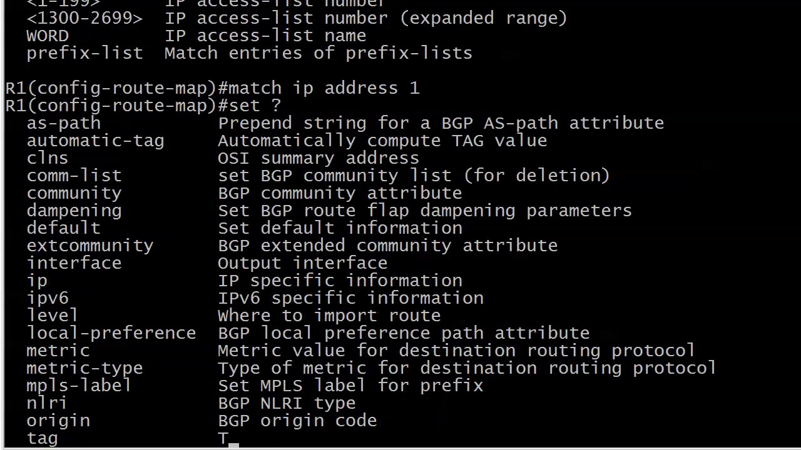Image resolution: width=801 pixels, height=450 pixels.
Task: Select 'dampening' keyword
Action: pos(74,211)
